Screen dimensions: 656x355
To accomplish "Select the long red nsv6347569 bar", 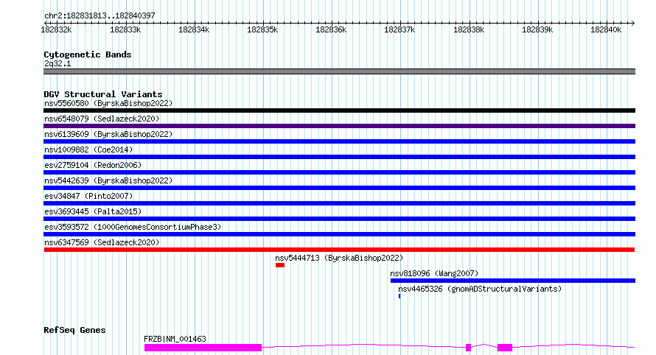I will pyautogui.click(x=339, y=250).
